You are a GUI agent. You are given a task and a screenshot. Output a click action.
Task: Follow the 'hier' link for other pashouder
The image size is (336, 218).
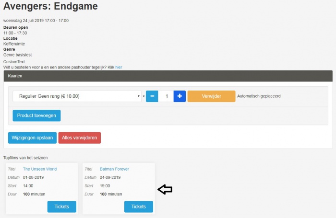coord(119,67)
